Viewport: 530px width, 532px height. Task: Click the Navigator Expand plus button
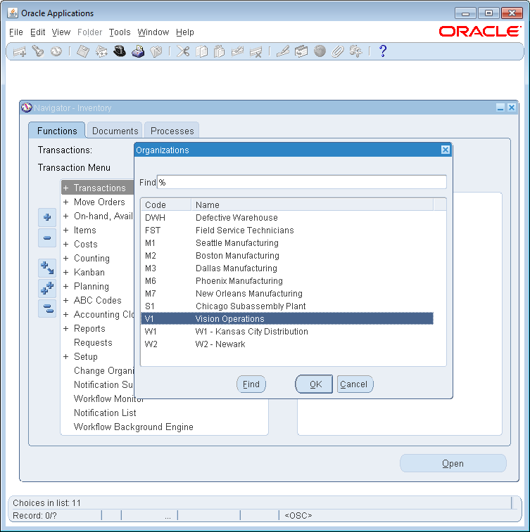coord(47,217)
